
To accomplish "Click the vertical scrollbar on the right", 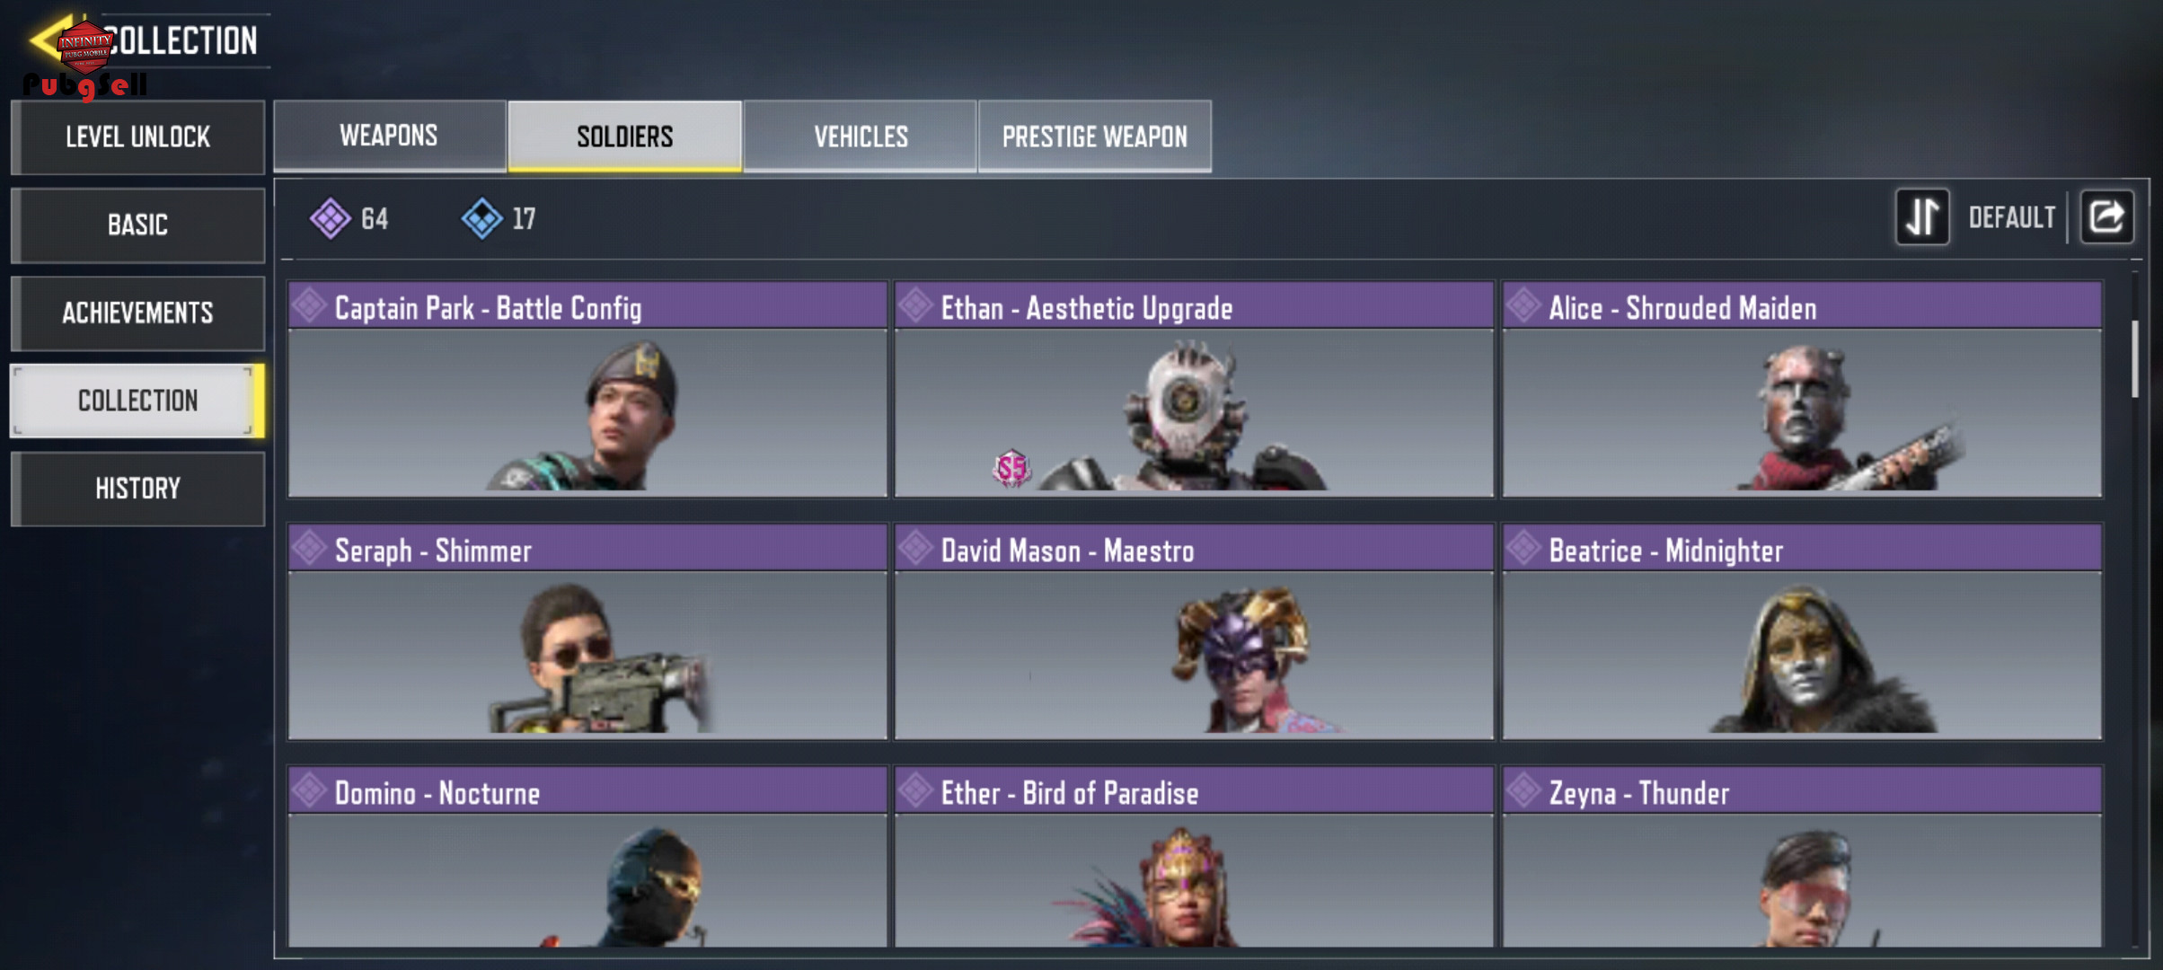I will point(2135,358).
